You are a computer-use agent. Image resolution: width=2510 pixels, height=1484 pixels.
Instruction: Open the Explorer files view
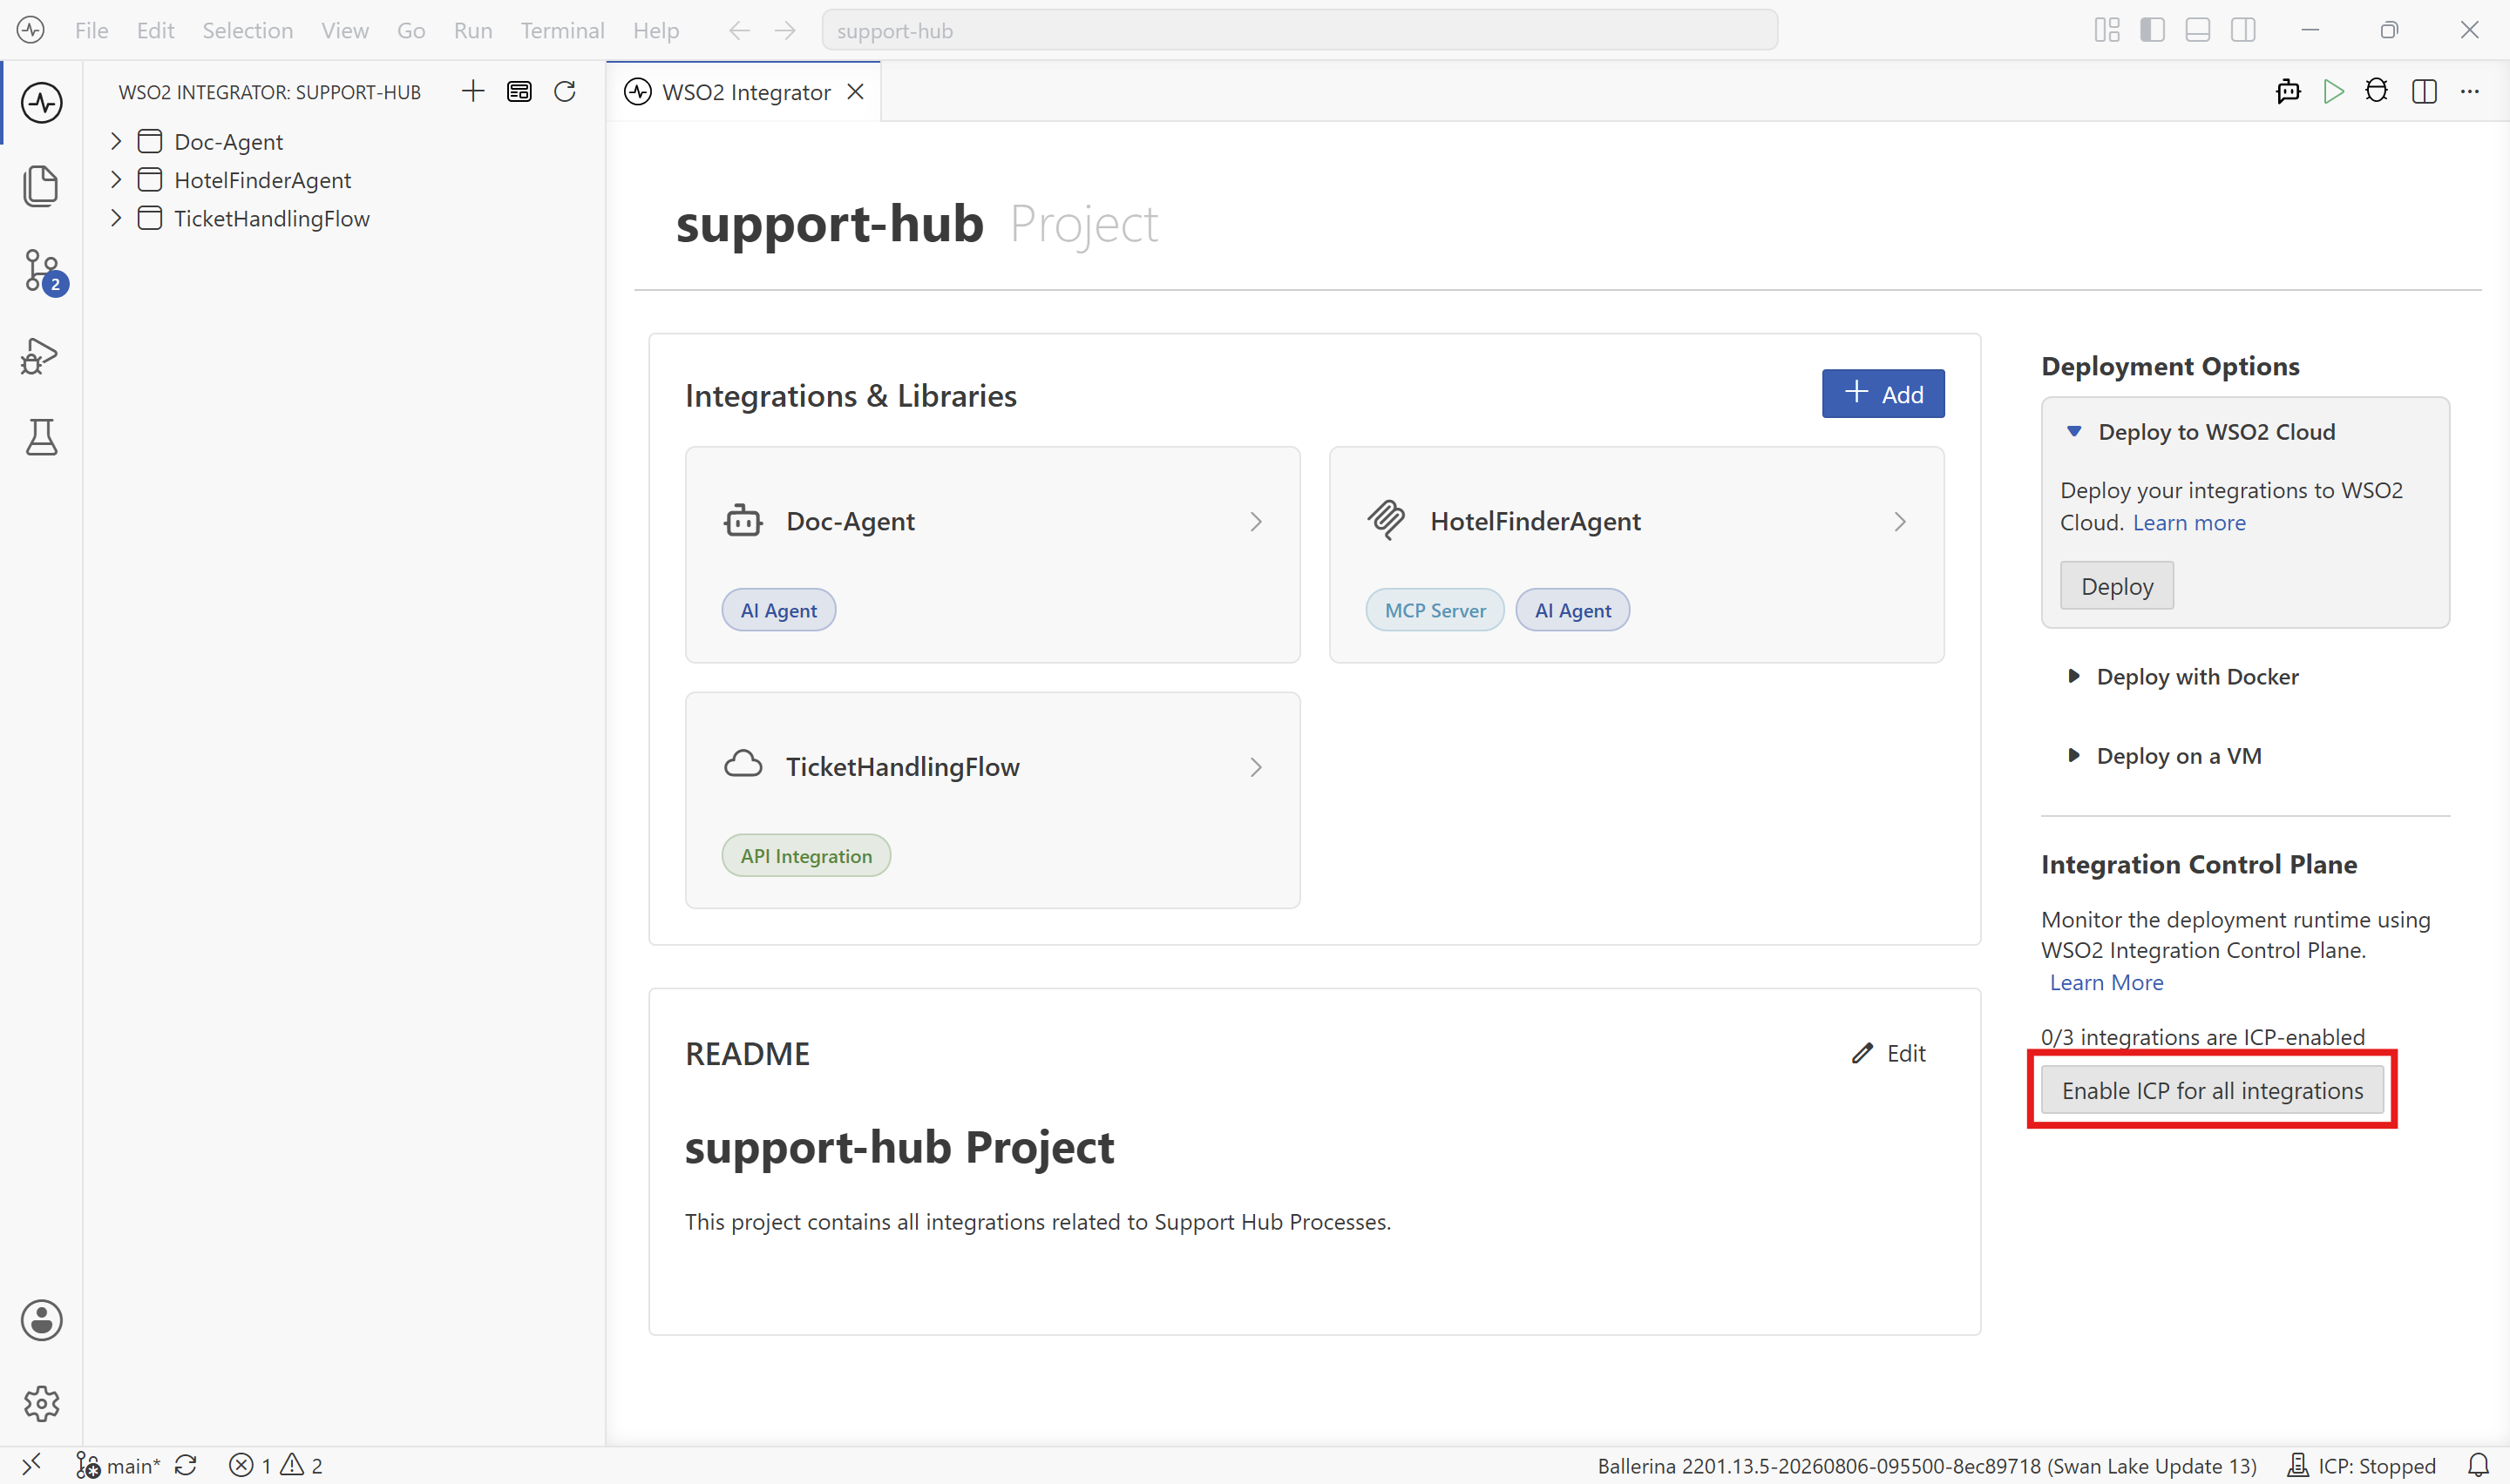(x=41, y=186)
